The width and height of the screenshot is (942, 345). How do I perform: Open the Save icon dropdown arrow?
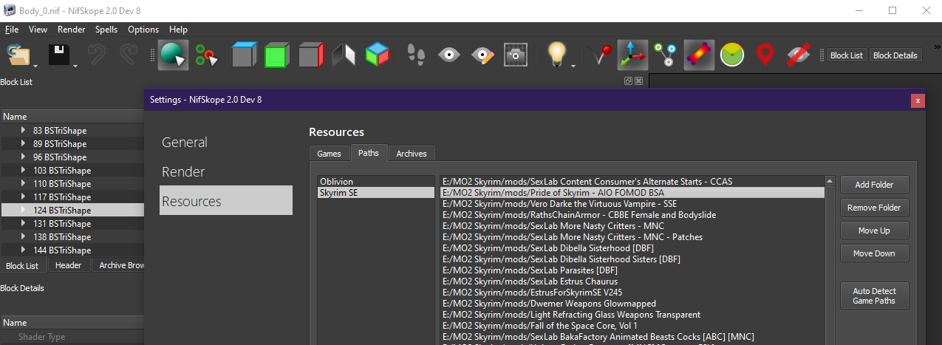pos(75,65)
